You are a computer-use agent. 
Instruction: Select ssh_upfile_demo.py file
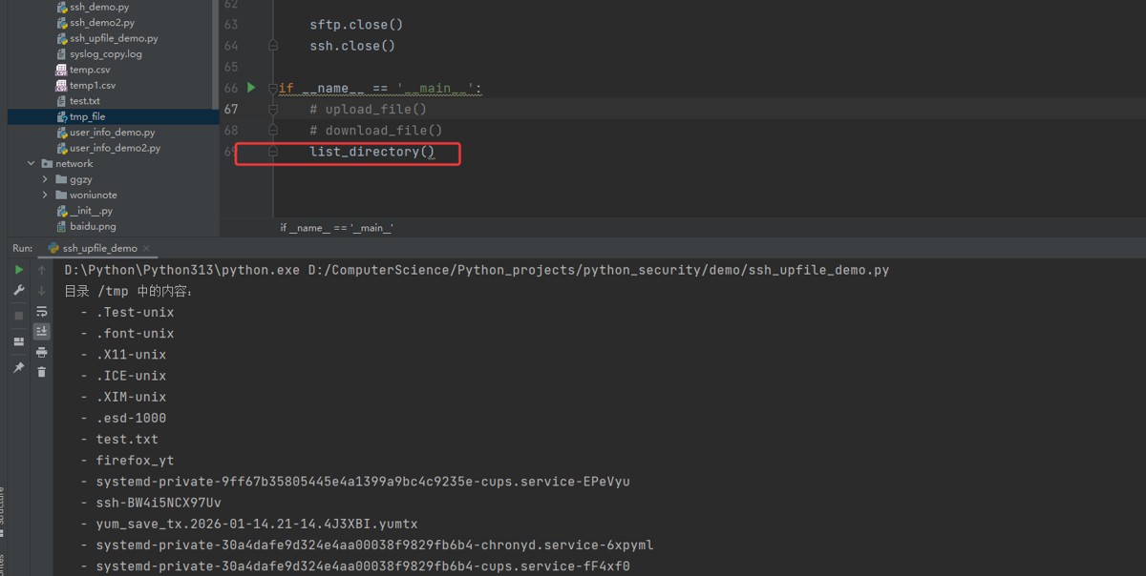[x=114, y=38]
